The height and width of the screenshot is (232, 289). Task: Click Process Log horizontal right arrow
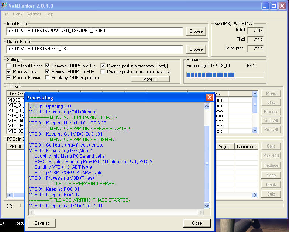[x=200, y=212]
